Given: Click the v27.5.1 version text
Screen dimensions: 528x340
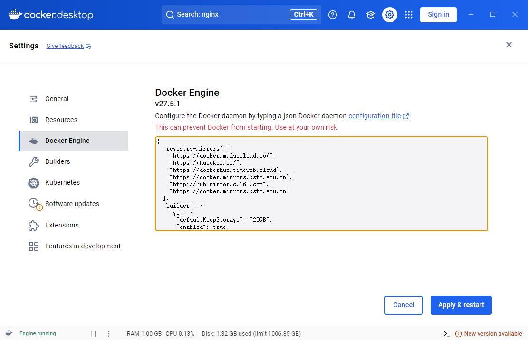Looking at the screenshot, I should [167, 104].
